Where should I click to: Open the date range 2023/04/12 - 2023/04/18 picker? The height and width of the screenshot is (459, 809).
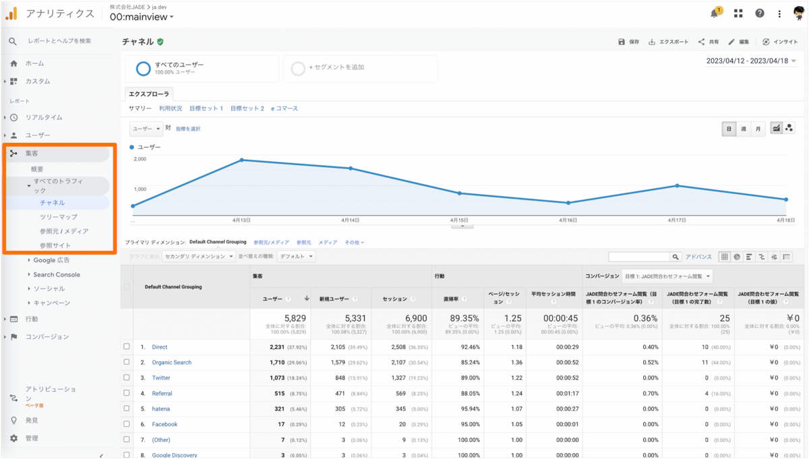coord(751,61)
